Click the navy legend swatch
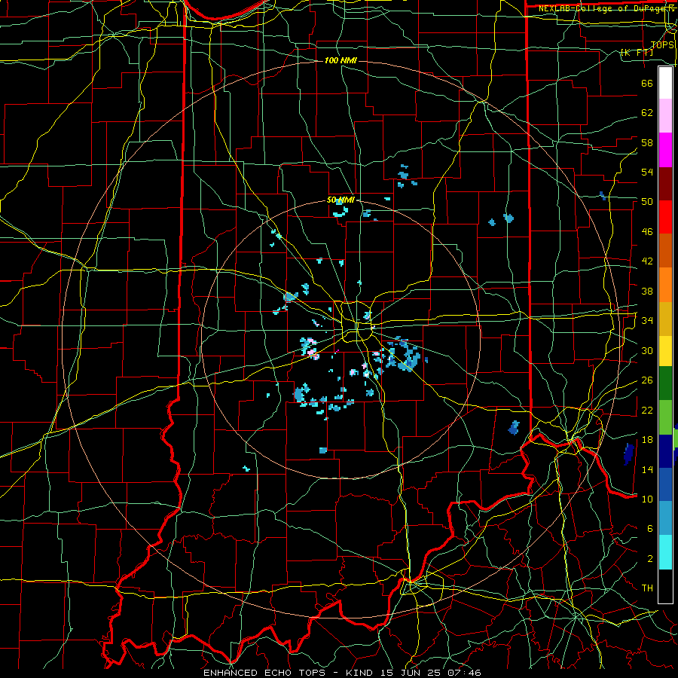Image resolution: width=678 pixels, height=678 pixels. [x=665, y=451]
